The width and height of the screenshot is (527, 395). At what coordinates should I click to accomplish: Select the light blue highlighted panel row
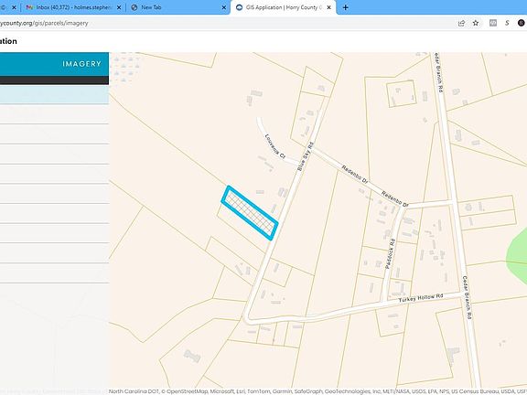click(x=54, y=94)
